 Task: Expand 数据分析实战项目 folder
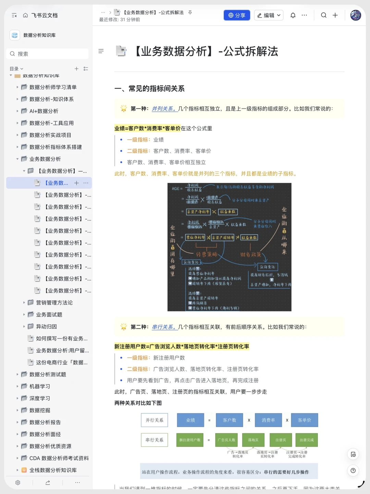(17, 135)
